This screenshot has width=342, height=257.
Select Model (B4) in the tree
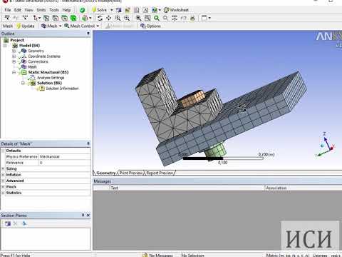[x=29, y=46]
